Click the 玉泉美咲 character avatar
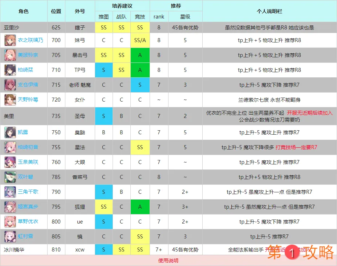Screen dimensions: 337x266 (10, 162)
